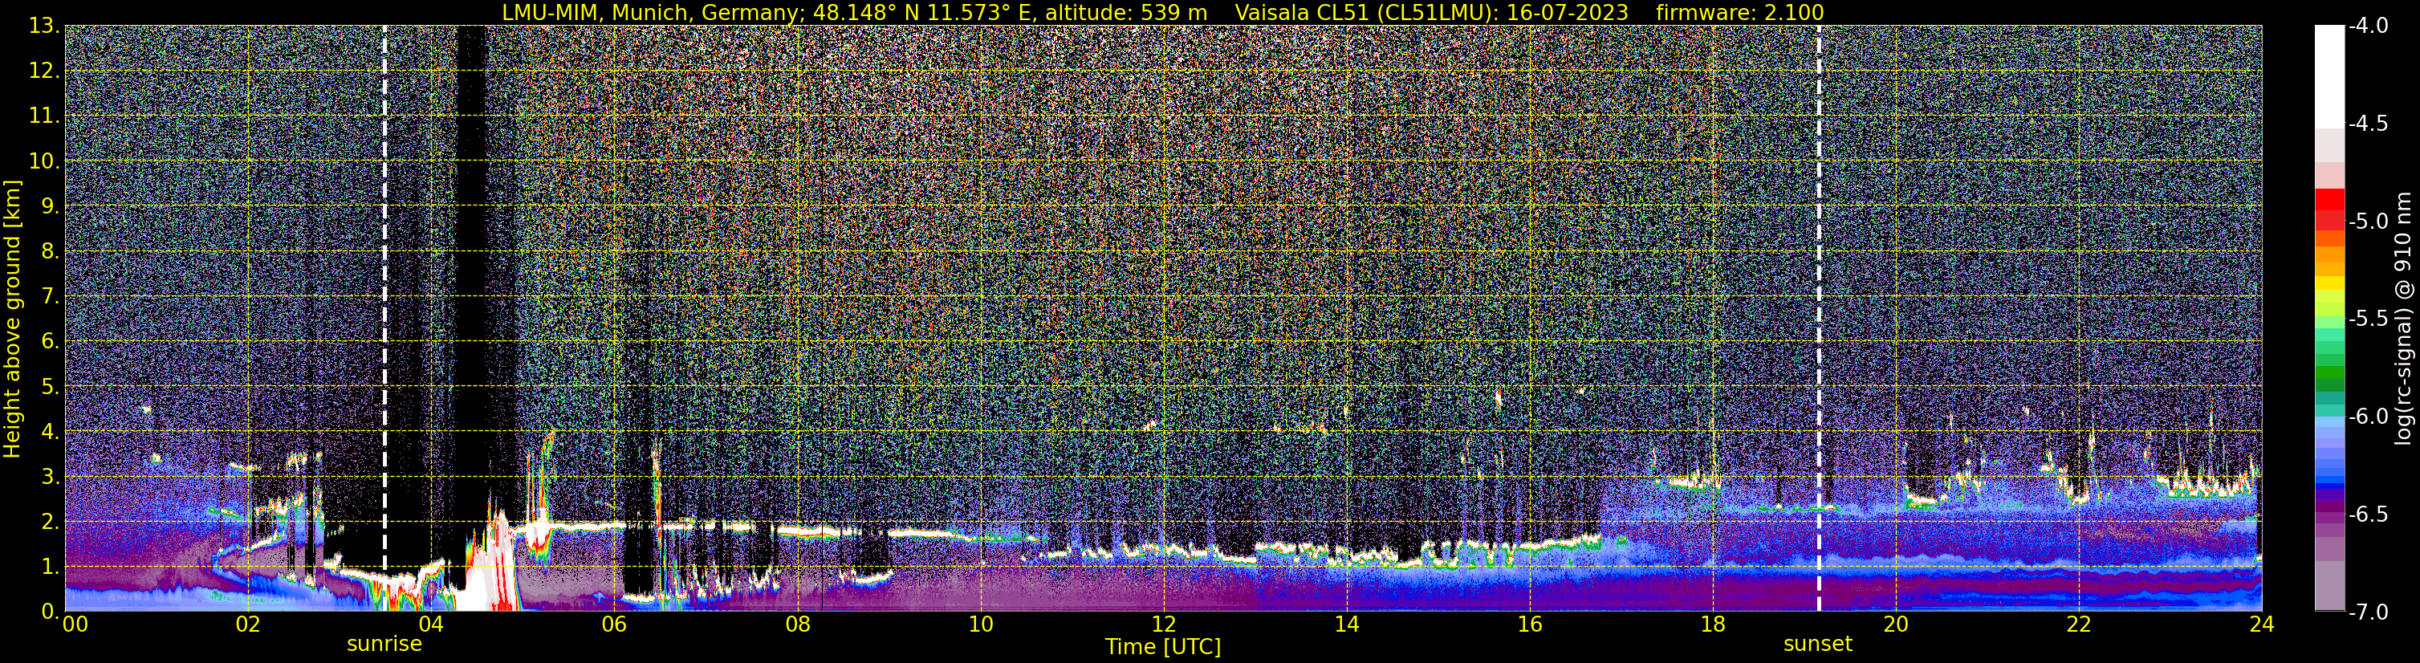Viewport: 2420px width, 663px height.
Task: Click the '13.' height axis tick label
Action: click(x=45, y=26)
